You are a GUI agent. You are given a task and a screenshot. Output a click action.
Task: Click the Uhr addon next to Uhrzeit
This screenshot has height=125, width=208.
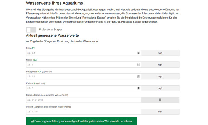[x=160, y=112]
